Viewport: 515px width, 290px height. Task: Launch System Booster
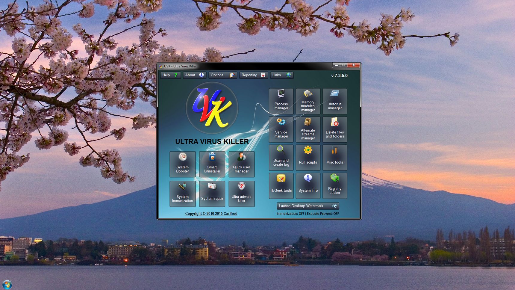(183, 164)
